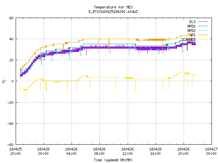The image size is (218, 163).
Task: Click the 160425 date tick label
Action: point(15,149)
